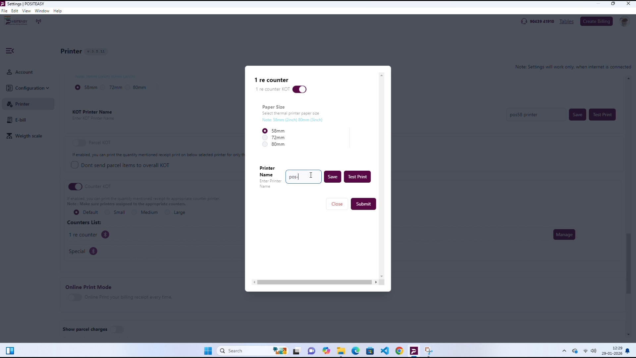636x358 pixels.
Task: Open the Window menu
Action: (42, 11)
